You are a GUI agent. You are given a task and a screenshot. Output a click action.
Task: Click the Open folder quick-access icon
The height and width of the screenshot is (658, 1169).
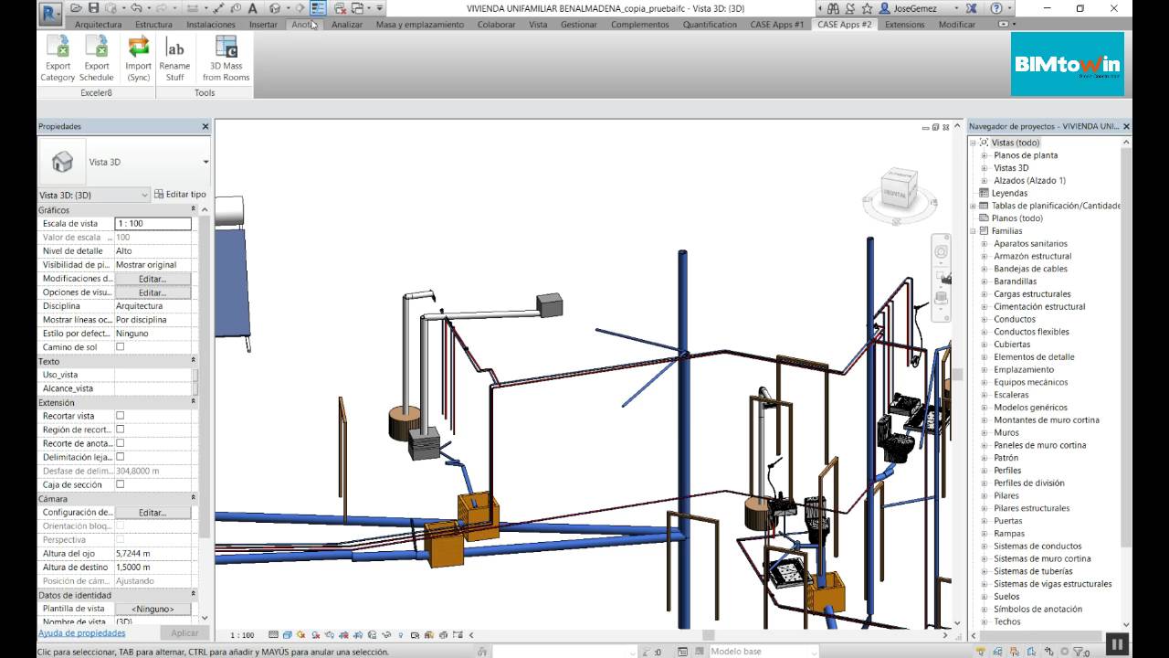77,8
